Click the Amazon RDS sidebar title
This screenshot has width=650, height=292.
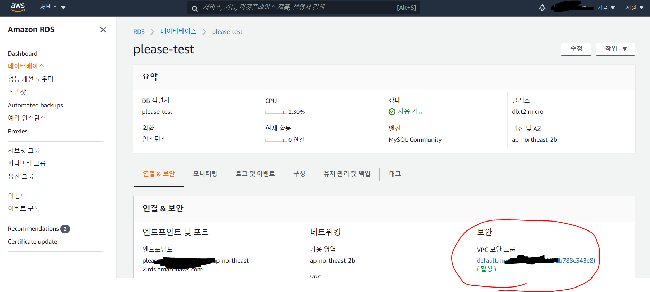[x=31, y=30]
